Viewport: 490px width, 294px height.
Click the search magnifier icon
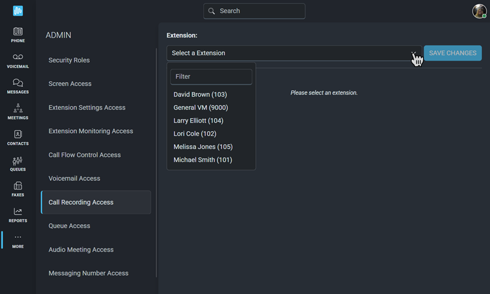(212, 11)
